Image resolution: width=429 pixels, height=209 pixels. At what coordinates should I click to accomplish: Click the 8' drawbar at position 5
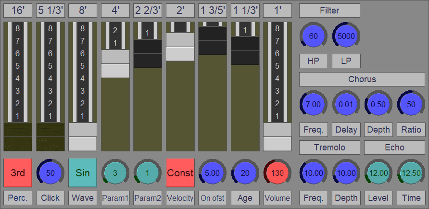click(x=83, y=66)
